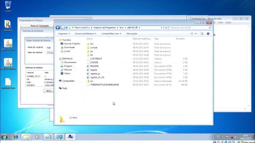255x143 pixels.
Task: Open the Lixeira recycle bin desktop icon
Action: point(8,6)
